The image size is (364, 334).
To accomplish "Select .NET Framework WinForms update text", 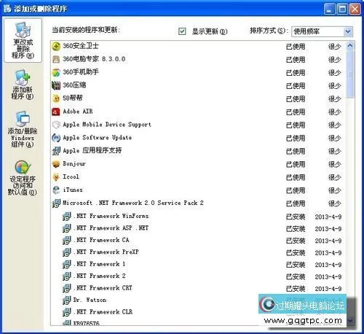I will pos(111,216).
